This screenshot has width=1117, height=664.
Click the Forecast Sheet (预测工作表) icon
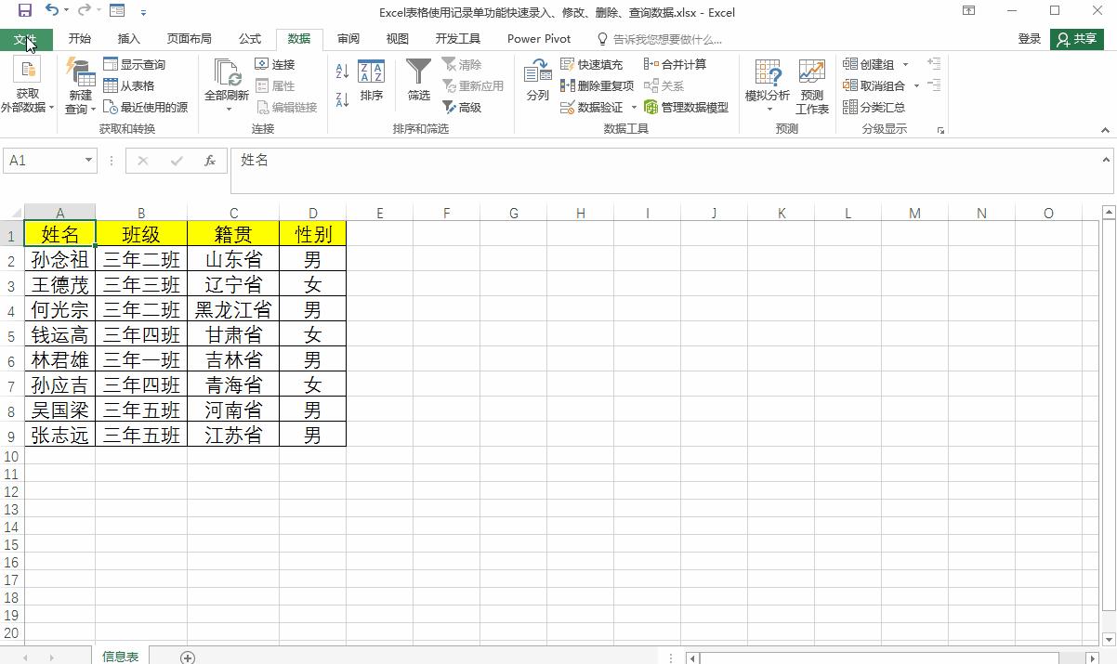tap(811, 87)
